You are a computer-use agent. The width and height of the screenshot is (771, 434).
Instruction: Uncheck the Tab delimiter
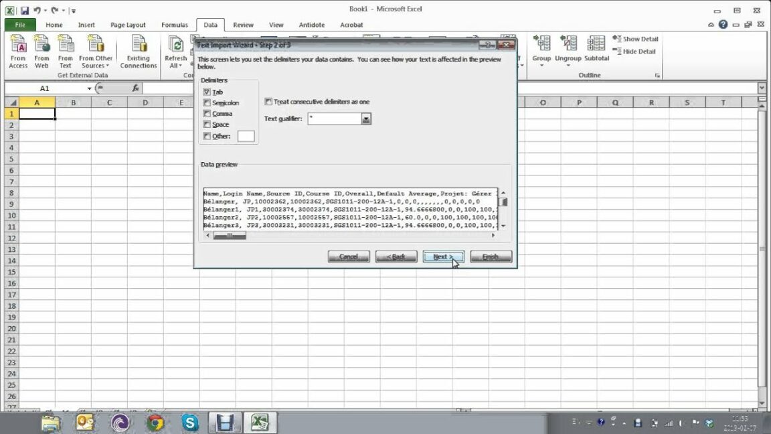coord(207,92)
